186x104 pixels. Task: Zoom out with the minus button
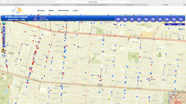pos(4,46)
